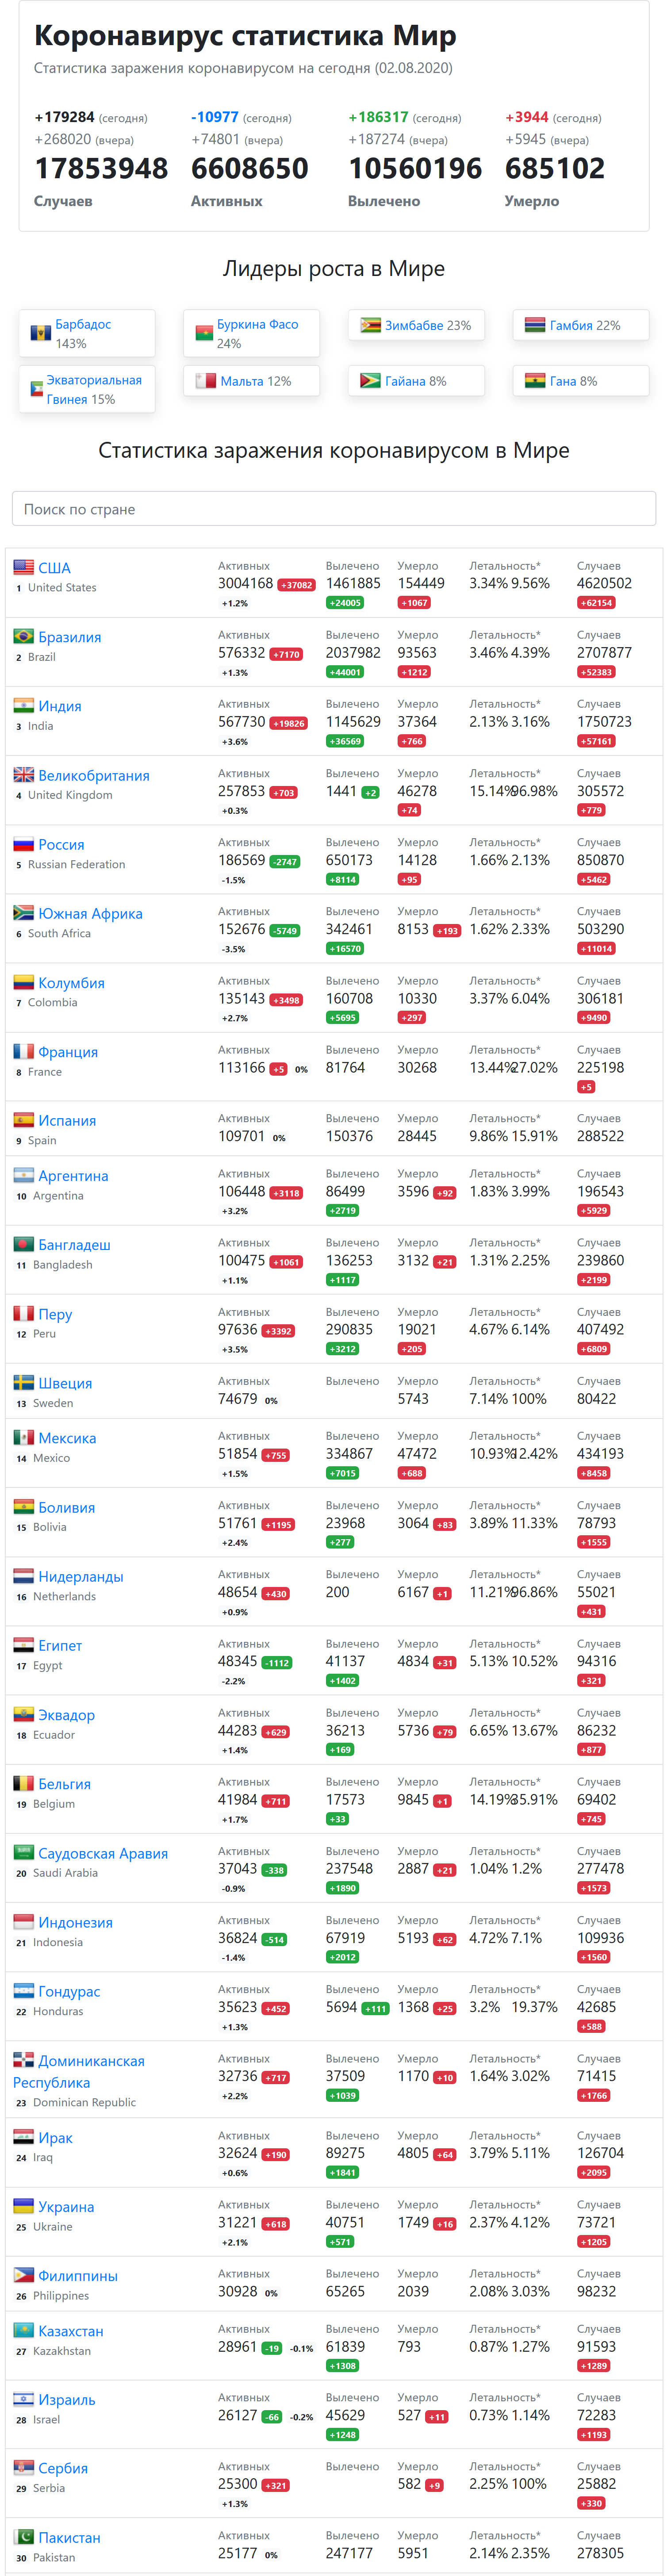Click the Ghana flag icon
This screenshot has height=2576, width=667.
coord(535,381)
